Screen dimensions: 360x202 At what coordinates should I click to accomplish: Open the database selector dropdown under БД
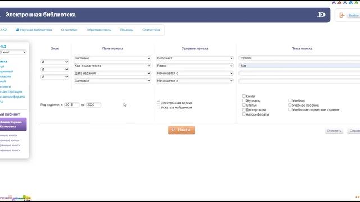click(x=13, y=52)
